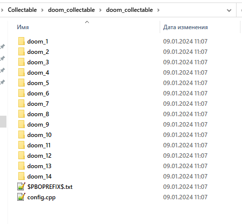Select the doom_8 folder name
The image size is (242, 224).
point(38,114)
